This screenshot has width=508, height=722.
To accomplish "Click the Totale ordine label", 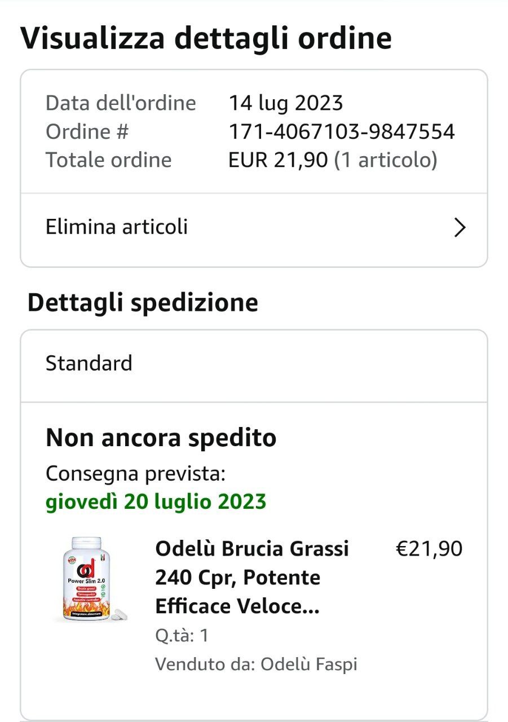I will click(108, 160).
